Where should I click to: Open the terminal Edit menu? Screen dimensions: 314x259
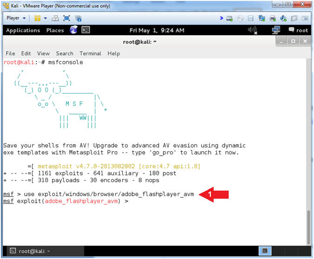pyautogui.click(x=26, y=53)
